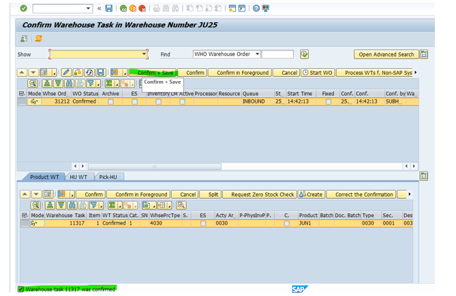Viewport: 456px width, 296px height.
Task: Click the binoculars Find icon in lower grid toolbar
Action: (x=72, y=205)
